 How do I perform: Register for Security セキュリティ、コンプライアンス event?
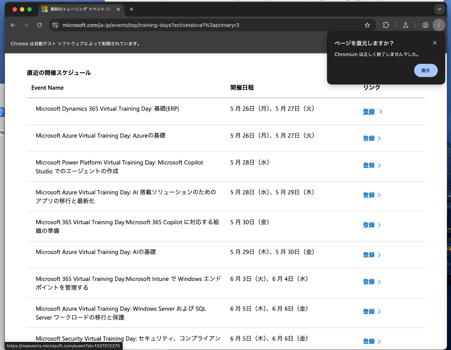pos(369,342)
